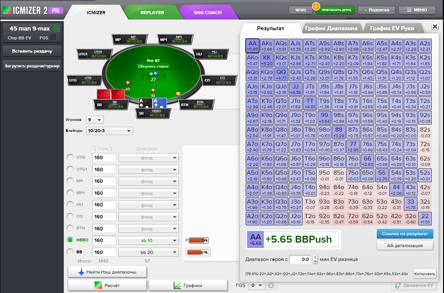Click Найти Нэш диапазоны button
This screenshot has width=444, height=293.
pos(107,272)
